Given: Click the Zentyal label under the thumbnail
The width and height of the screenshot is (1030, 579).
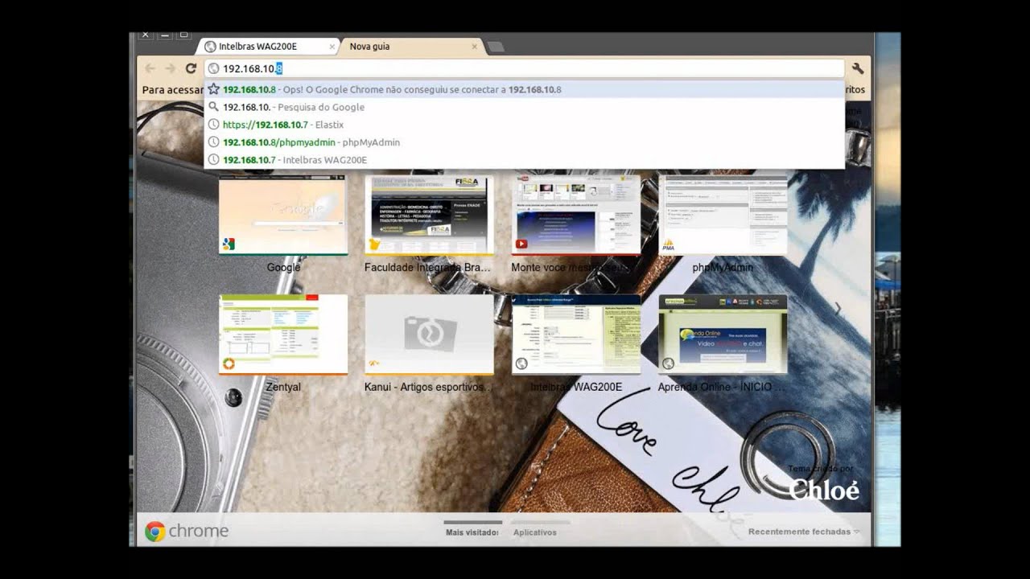Looking at the screenshot, I should tap(283, 387).
